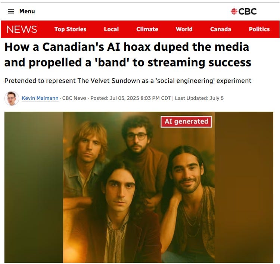Open the Top Stories tab

point(70,29)
